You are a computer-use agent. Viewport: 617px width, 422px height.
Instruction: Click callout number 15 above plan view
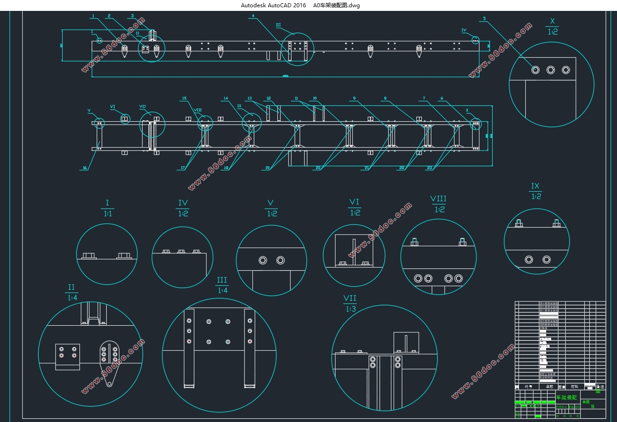click(184, 99)
